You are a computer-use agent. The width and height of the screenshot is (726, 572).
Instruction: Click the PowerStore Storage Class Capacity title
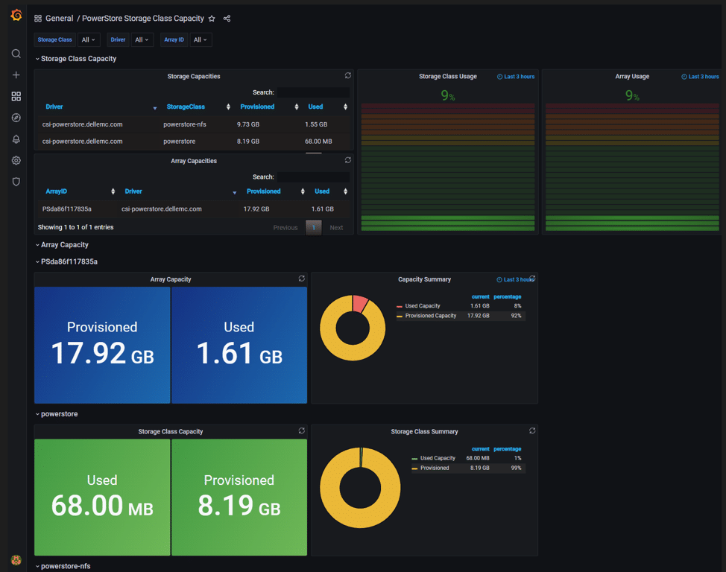click(x=143, y=19)
